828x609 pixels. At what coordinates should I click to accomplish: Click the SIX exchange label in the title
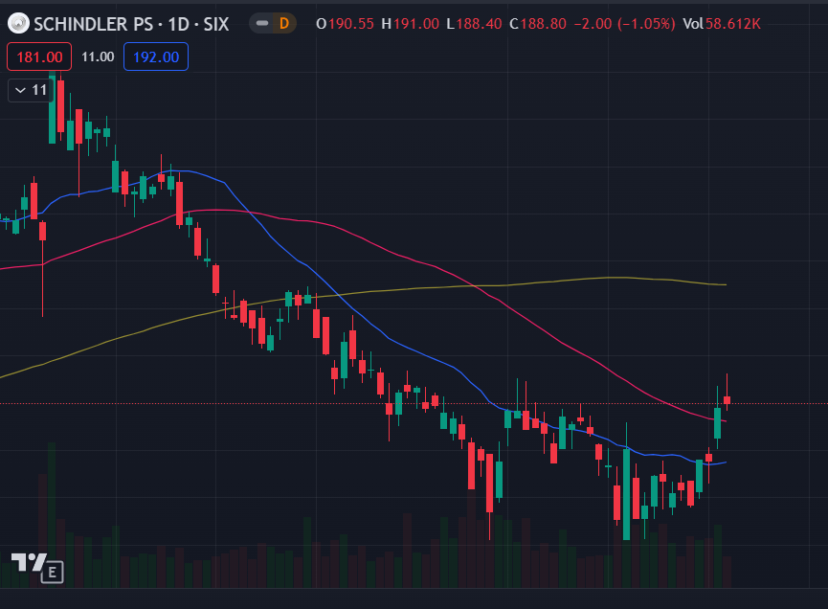pyautogui.click(x=216, y=24)
